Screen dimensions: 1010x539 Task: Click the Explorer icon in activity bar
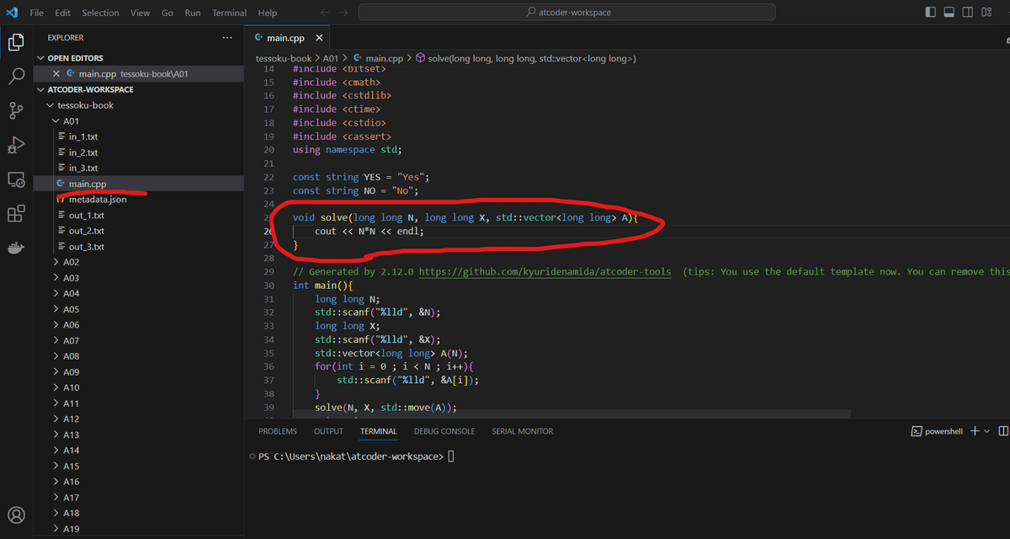coord(15,41)
